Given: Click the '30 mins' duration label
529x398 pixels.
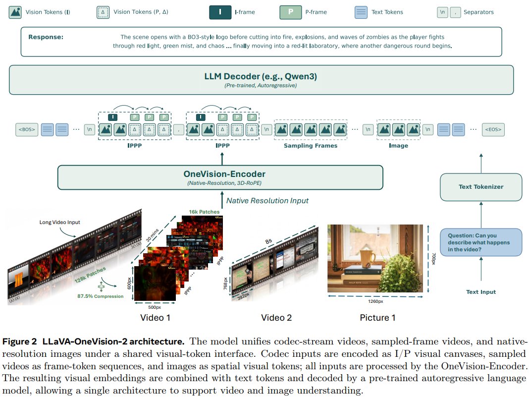Looking at the screenshot, I should click(x=152, y=235).
